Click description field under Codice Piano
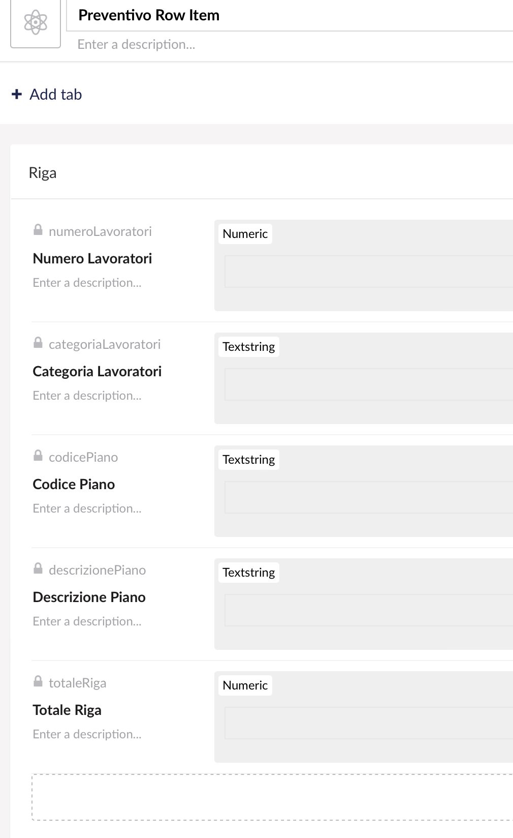 coord(87,508)
